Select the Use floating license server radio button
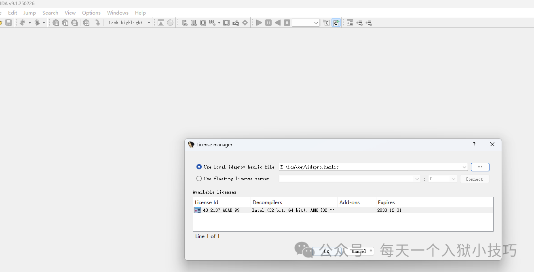534x272 pixels. coord(199,179)
